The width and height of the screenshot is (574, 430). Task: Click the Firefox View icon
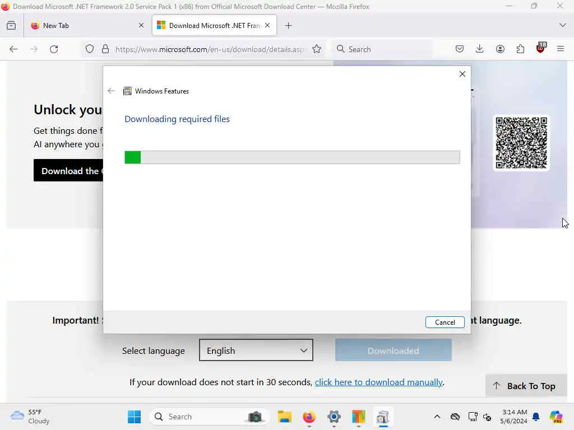click(x=11, y=26)
